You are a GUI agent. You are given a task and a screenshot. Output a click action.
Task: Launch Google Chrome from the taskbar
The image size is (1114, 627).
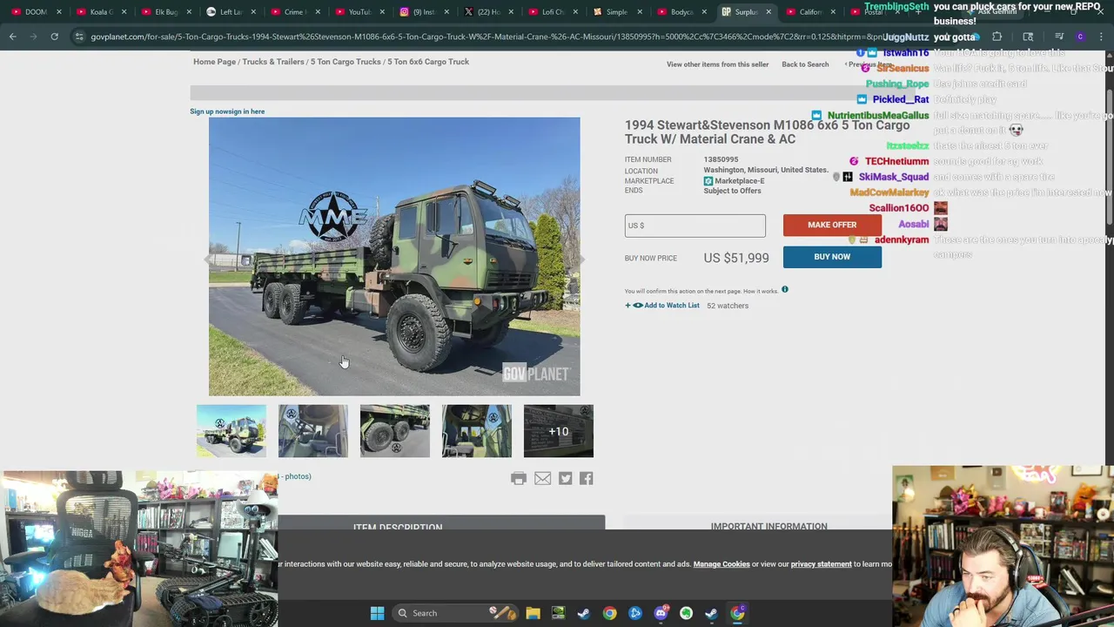pyautogui.click(x=609, y=613)
